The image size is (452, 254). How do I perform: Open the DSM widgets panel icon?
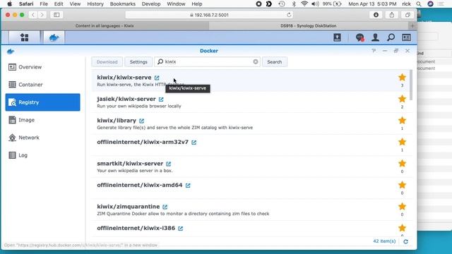tap(406, 37)
